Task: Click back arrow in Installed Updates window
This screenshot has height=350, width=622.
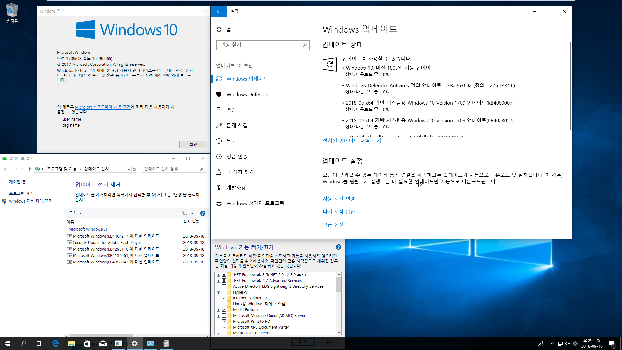Action: tap(6, 169)
